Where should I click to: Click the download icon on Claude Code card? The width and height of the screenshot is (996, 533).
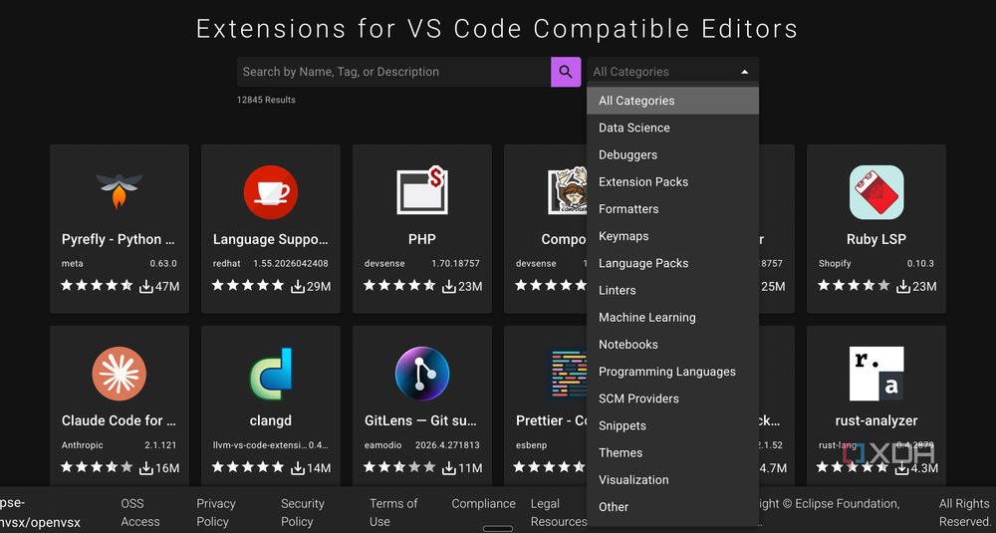pyautogui.click(x=146, y=468)
